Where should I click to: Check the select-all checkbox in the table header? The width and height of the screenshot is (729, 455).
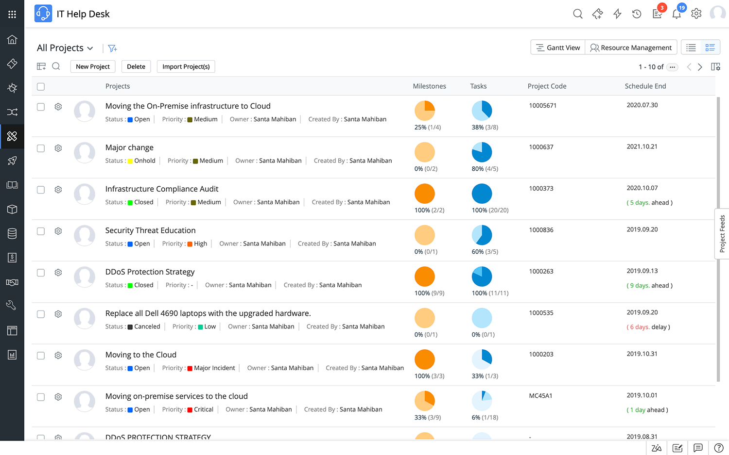pyautogui.click(x=41, y=86)
